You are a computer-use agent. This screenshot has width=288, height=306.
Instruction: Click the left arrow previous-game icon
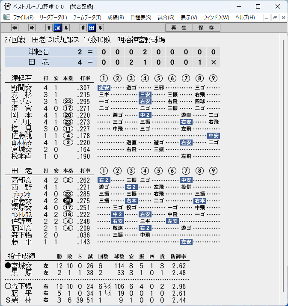coord(15,28)
